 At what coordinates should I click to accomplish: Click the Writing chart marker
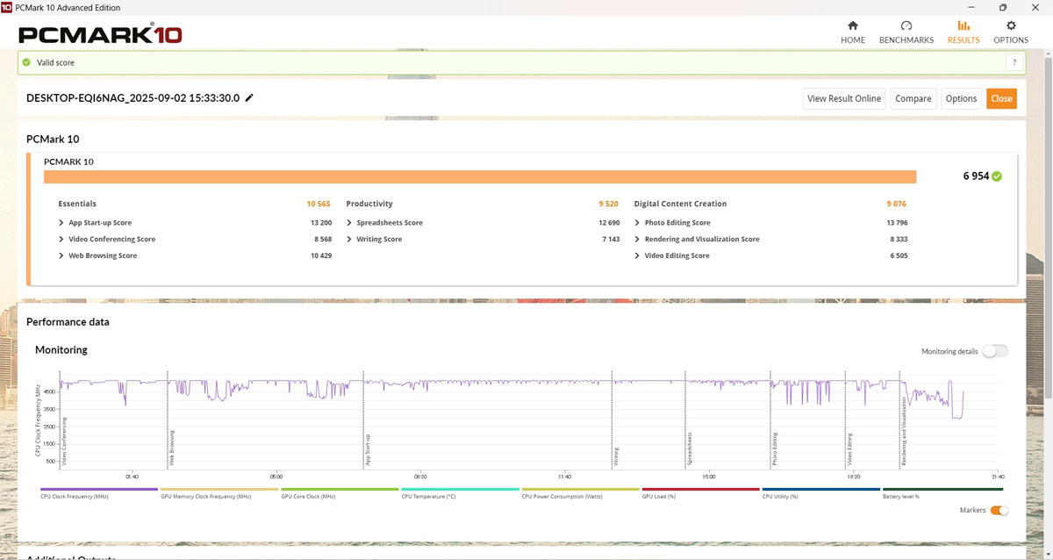pyautogui.click(x=616, y=456)
